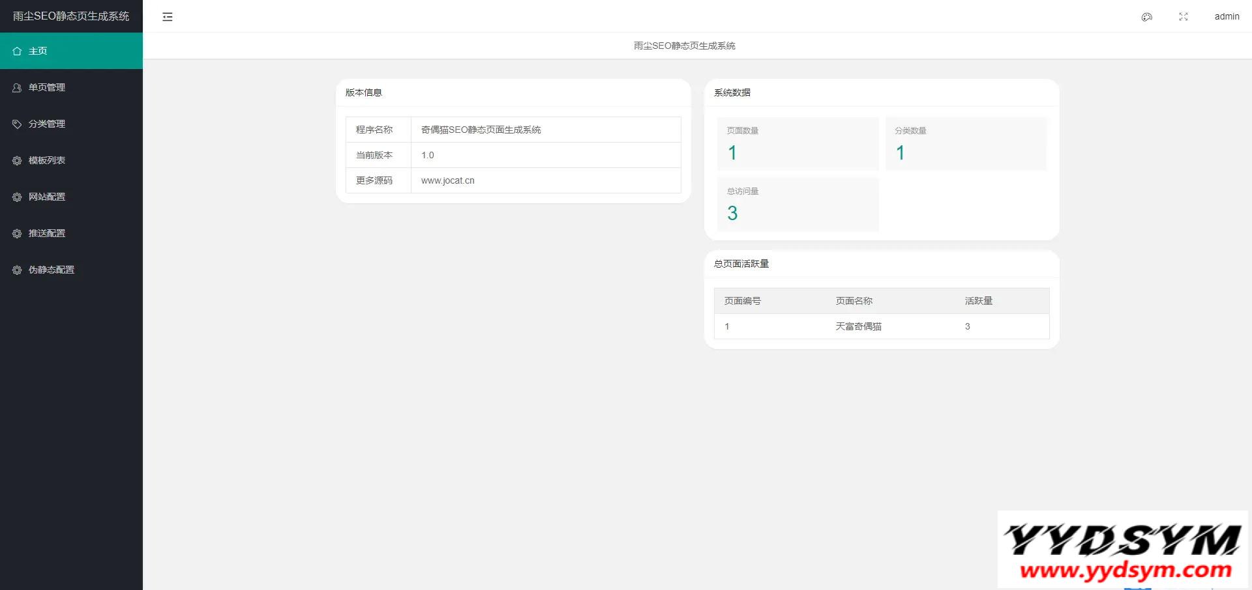Open 伪静态配置 settings page

point(52,270)
